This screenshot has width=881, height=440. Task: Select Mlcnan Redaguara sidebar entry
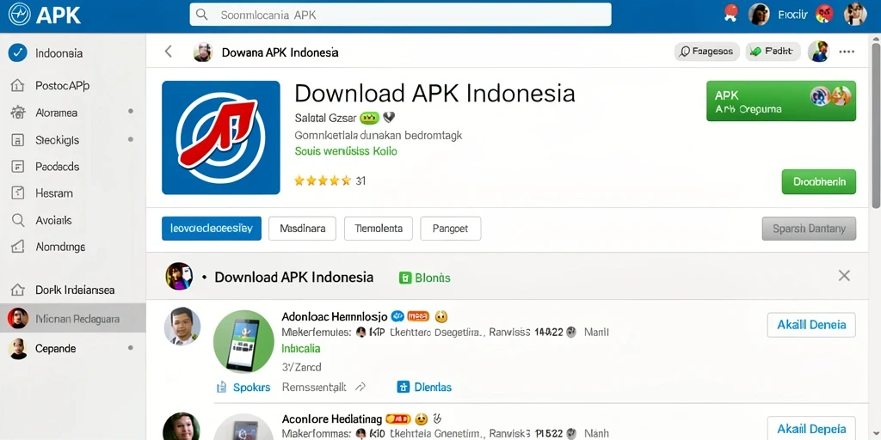point(73,319)
